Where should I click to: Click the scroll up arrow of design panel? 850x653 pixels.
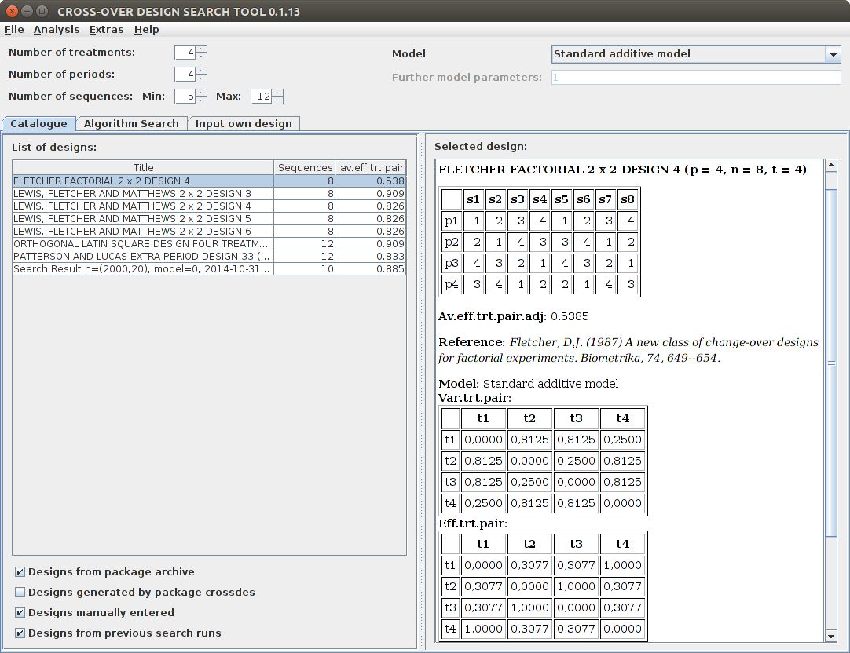[830, 166]
